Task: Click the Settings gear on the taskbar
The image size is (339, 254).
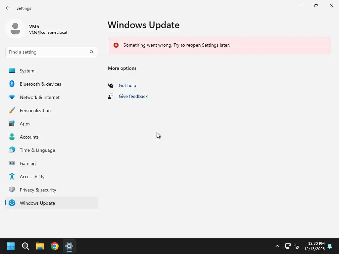Action: [69, 246]
